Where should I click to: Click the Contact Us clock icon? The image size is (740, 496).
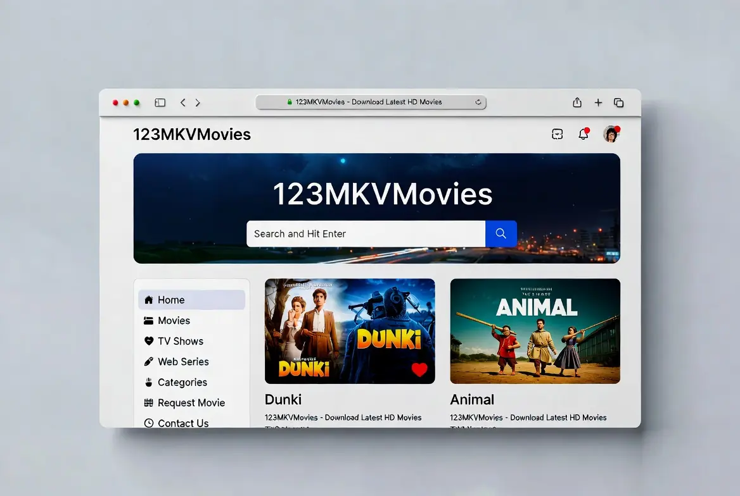click(x=149, y=423)
